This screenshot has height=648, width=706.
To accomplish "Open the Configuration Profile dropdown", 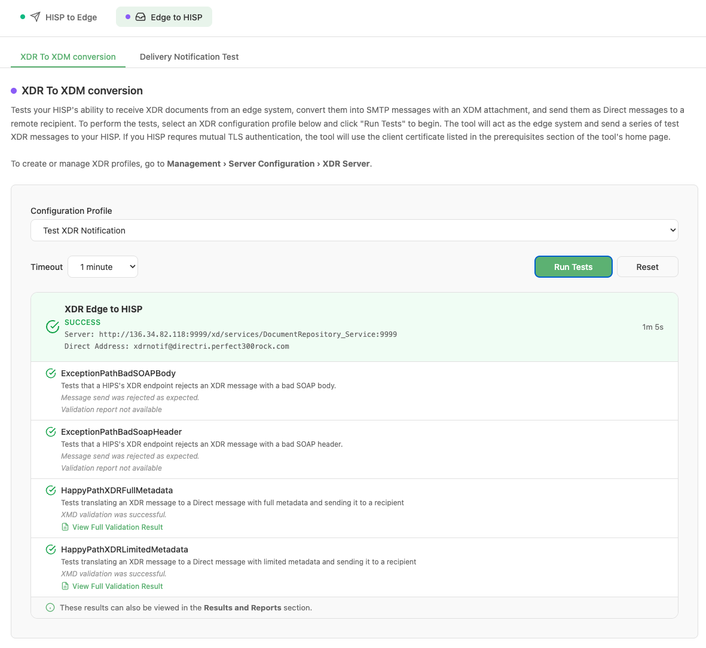I will tap(354, 231).
